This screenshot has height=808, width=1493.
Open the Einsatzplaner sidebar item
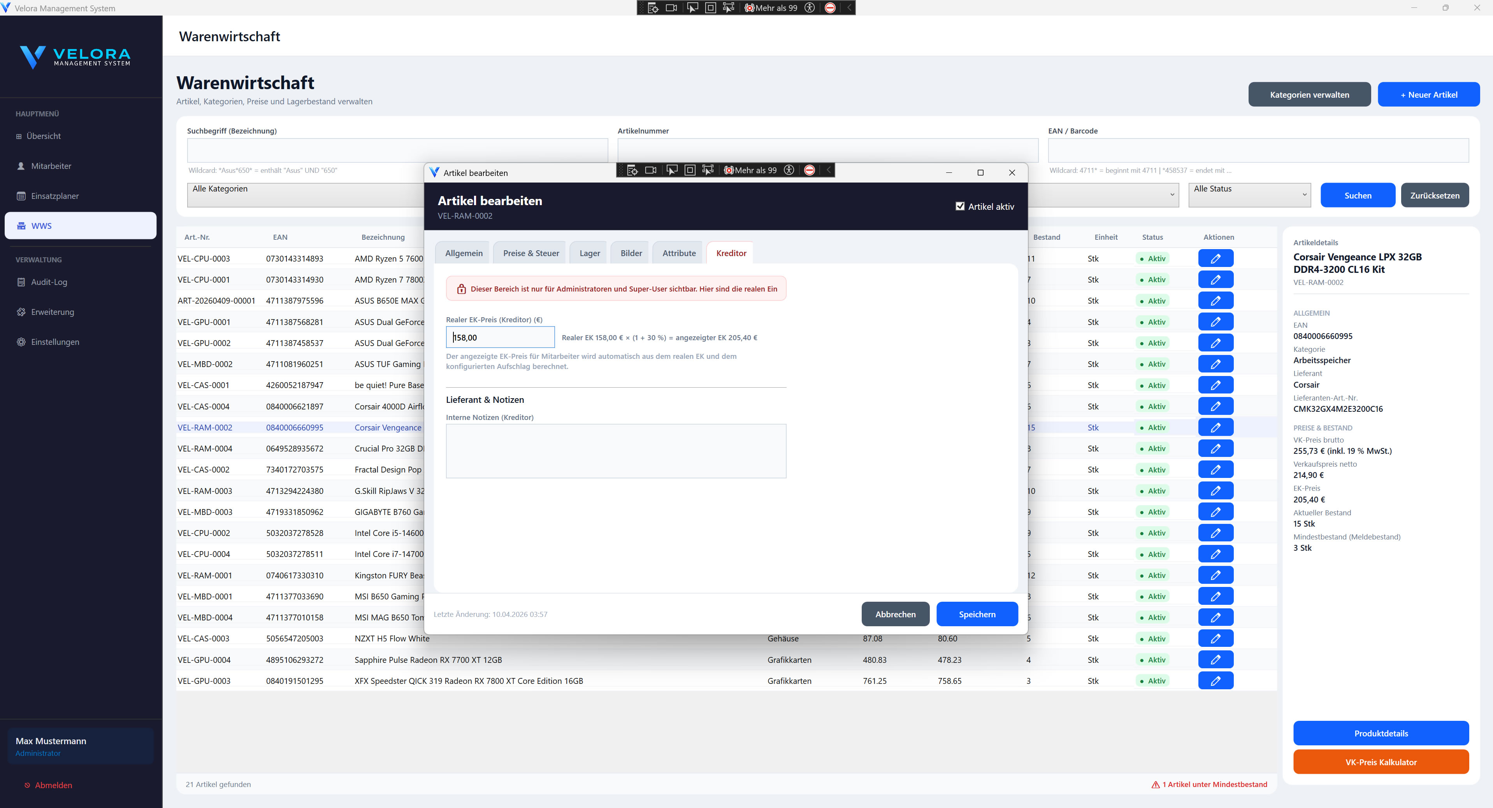[x=54, y=196]
